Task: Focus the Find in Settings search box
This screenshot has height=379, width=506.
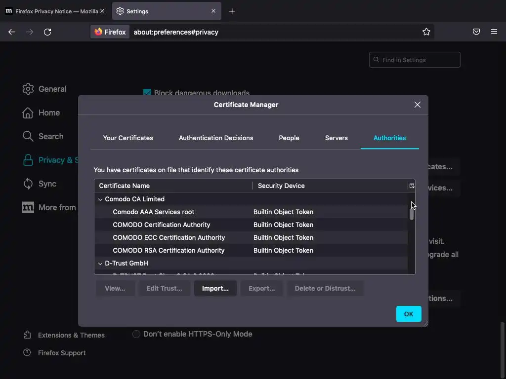Action: pyautogui.click(x=415, y=60)
